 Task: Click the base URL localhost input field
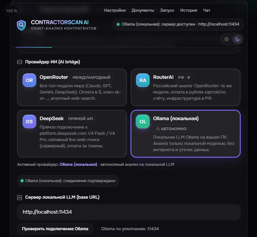pos(129,212)
